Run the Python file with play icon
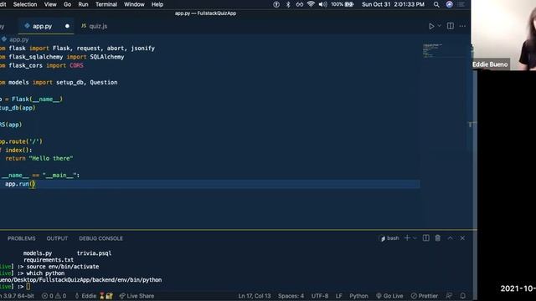536x301 pixels. click(431, 26)
